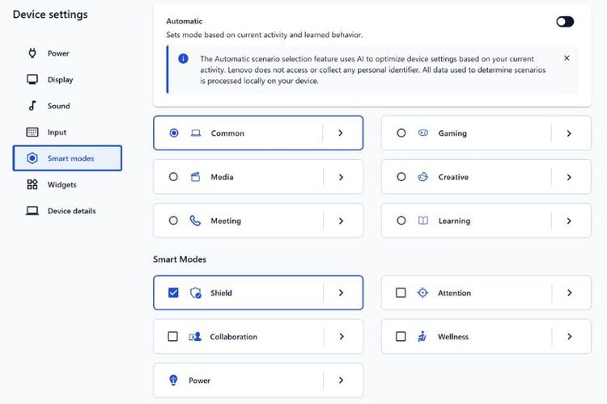The height and width of the screenshot is (404, 607).
Task: Open the Smart modes settings tab
Action: pos(67,158)
